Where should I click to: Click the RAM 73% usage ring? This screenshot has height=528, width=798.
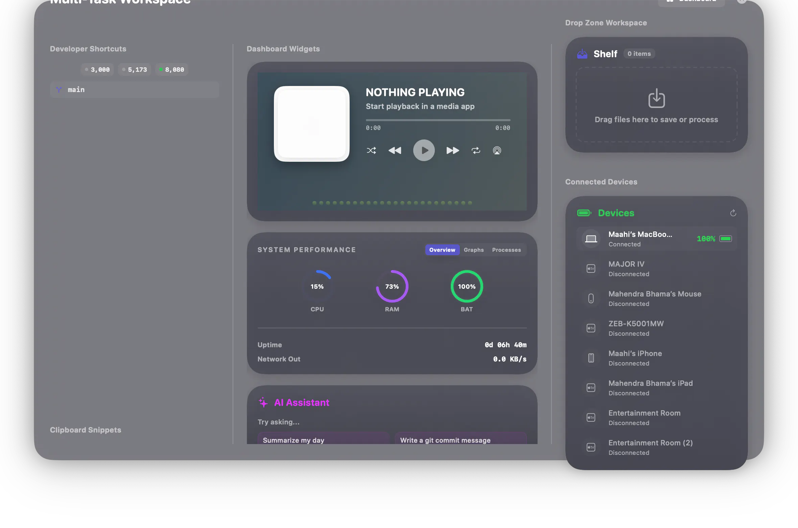(x=392, y=286)
